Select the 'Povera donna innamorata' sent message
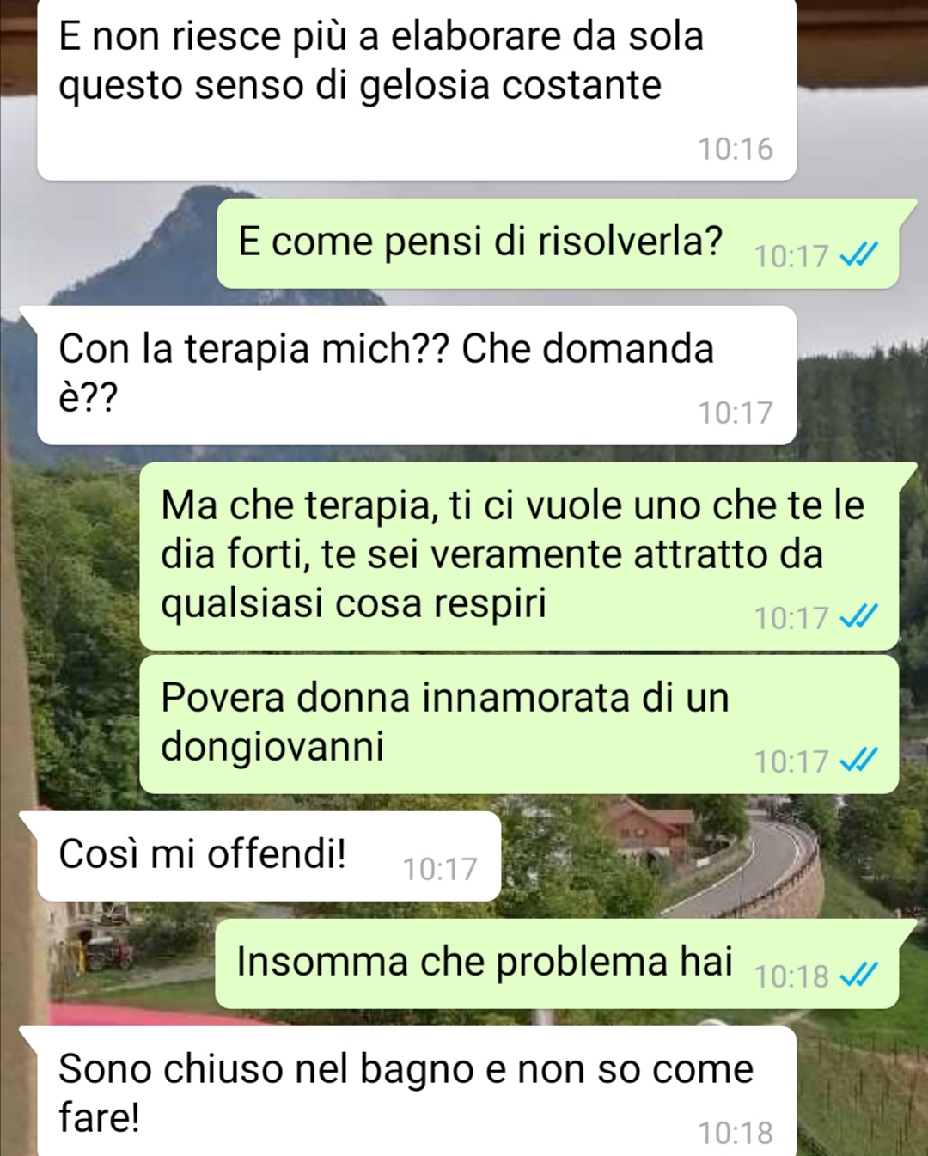928x1156 pixels. pyautogui.click(x=519, y=725)
